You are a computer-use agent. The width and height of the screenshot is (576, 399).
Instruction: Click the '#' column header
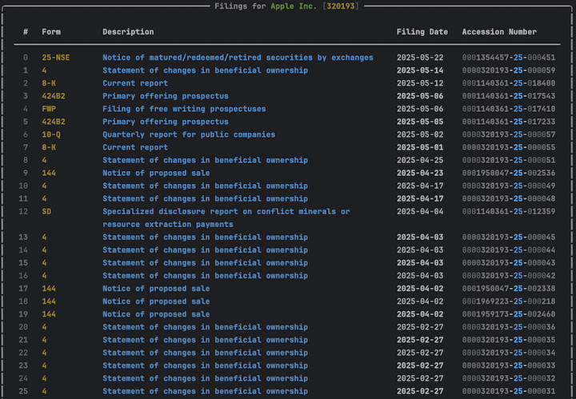pyautogui.click(x=26, y=32)
